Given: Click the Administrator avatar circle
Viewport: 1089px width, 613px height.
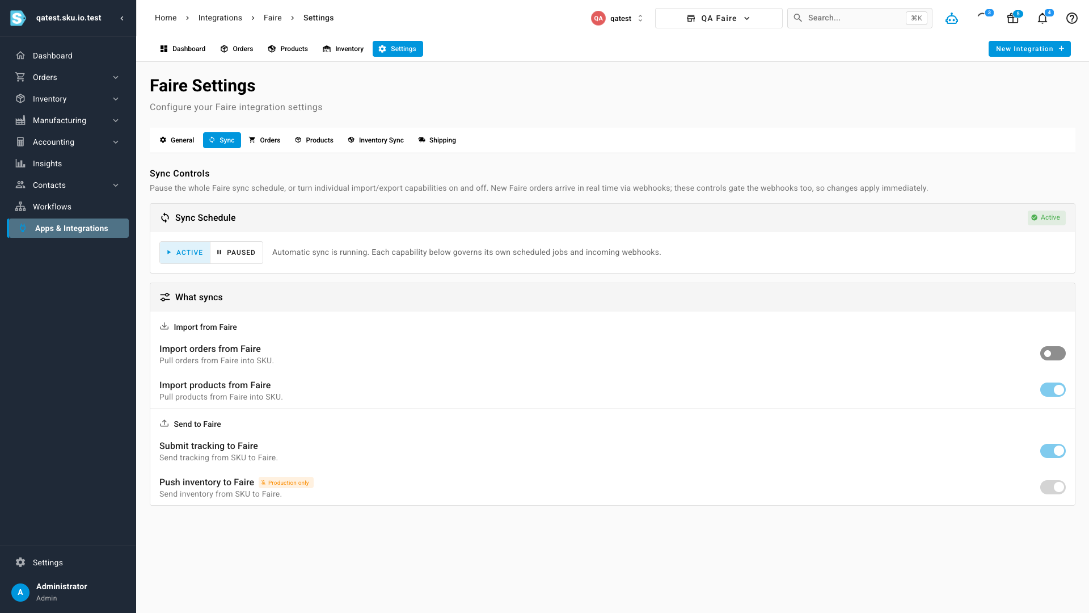Looking at the screenshot, I should [20, 592].
